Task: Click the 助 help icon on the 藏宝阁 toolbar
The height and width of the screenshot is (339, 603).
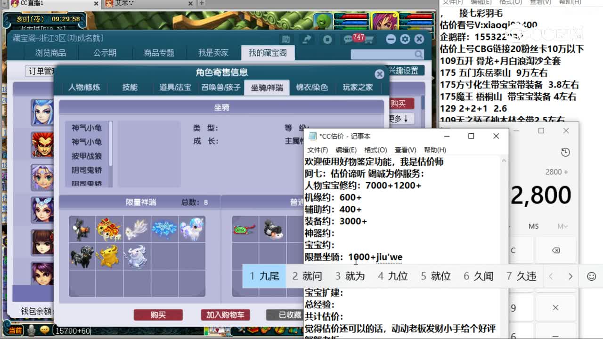Action: [285, 39]
